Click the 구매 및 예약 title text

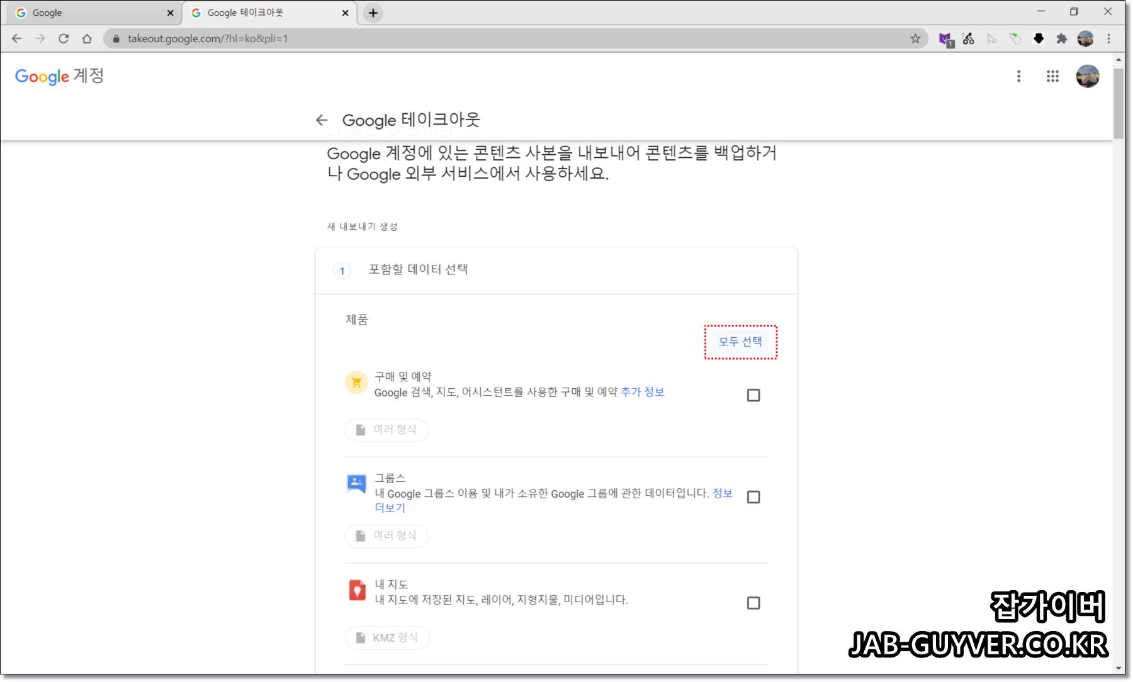[403, 376]
